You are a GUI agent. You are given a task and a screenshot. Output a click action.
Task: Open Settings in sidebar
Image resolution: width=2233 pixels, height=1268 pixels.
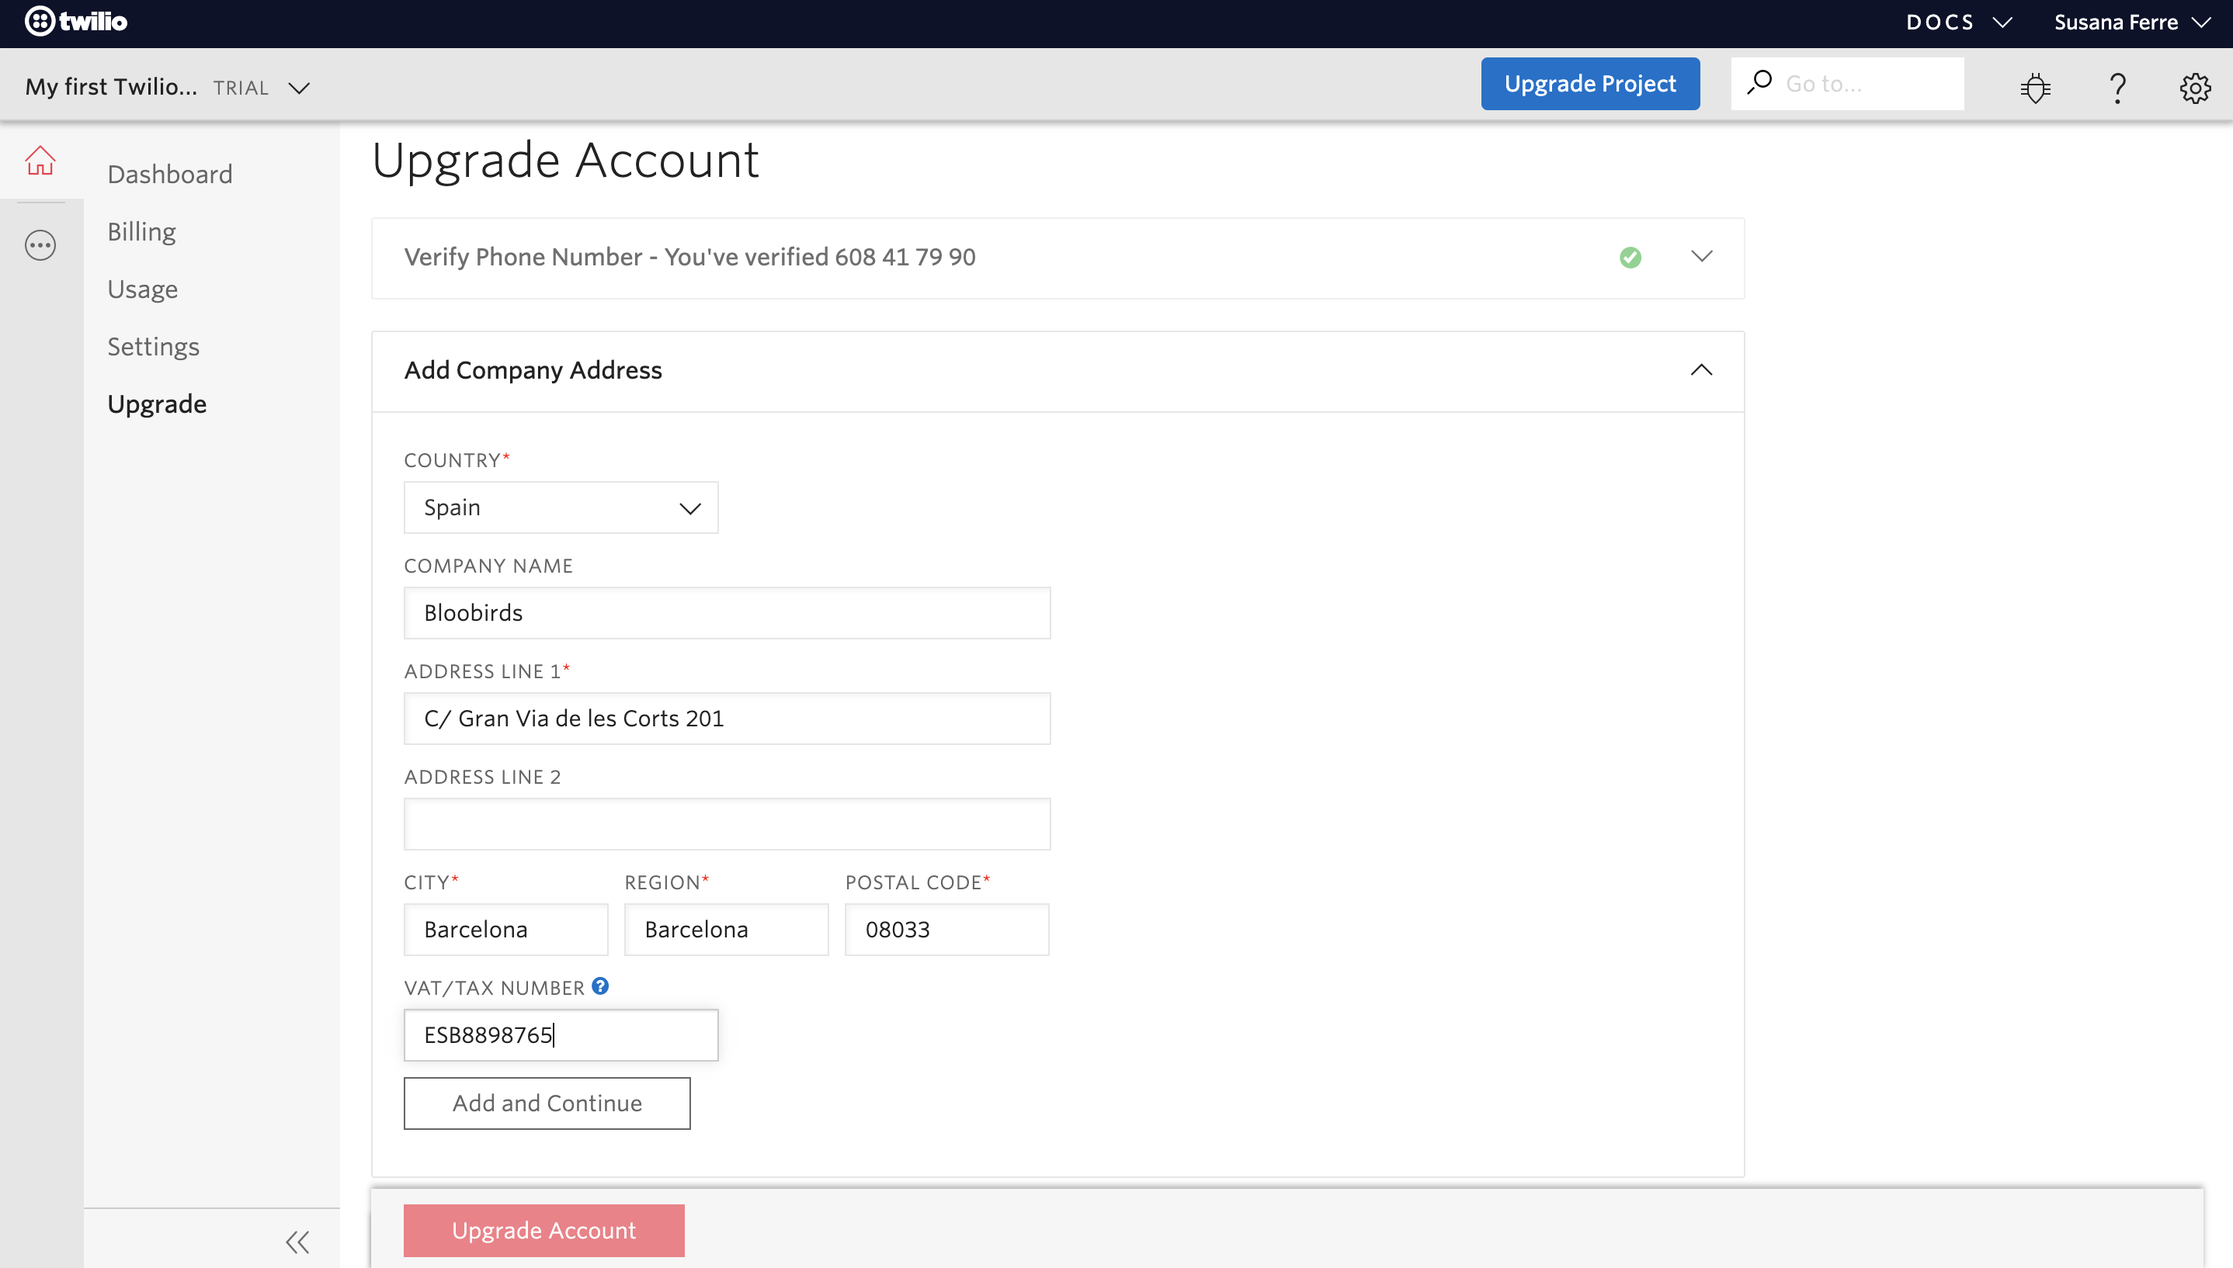point(153,347)
